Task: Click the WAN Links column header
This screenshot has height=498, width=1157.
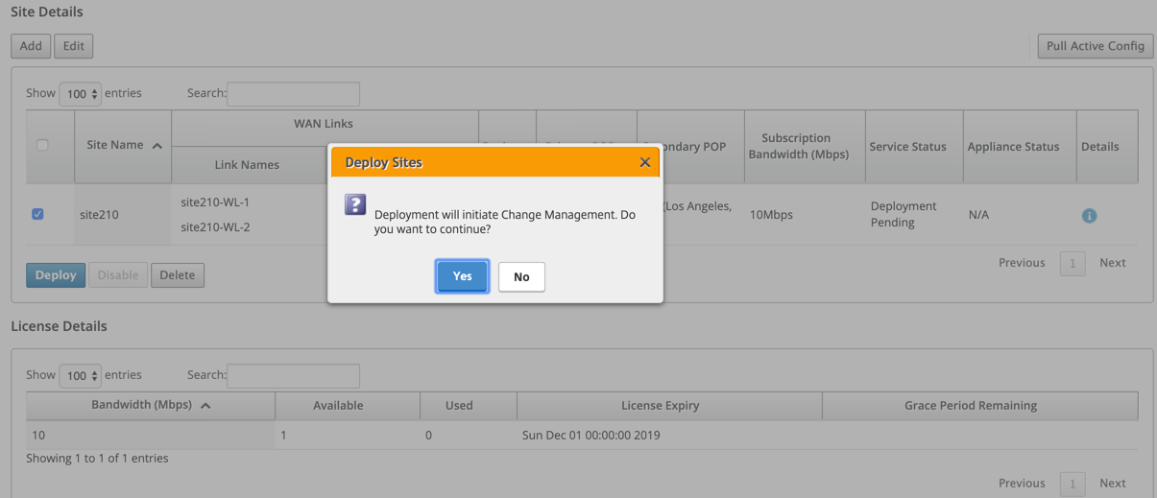Action: (x=324, y=124)
